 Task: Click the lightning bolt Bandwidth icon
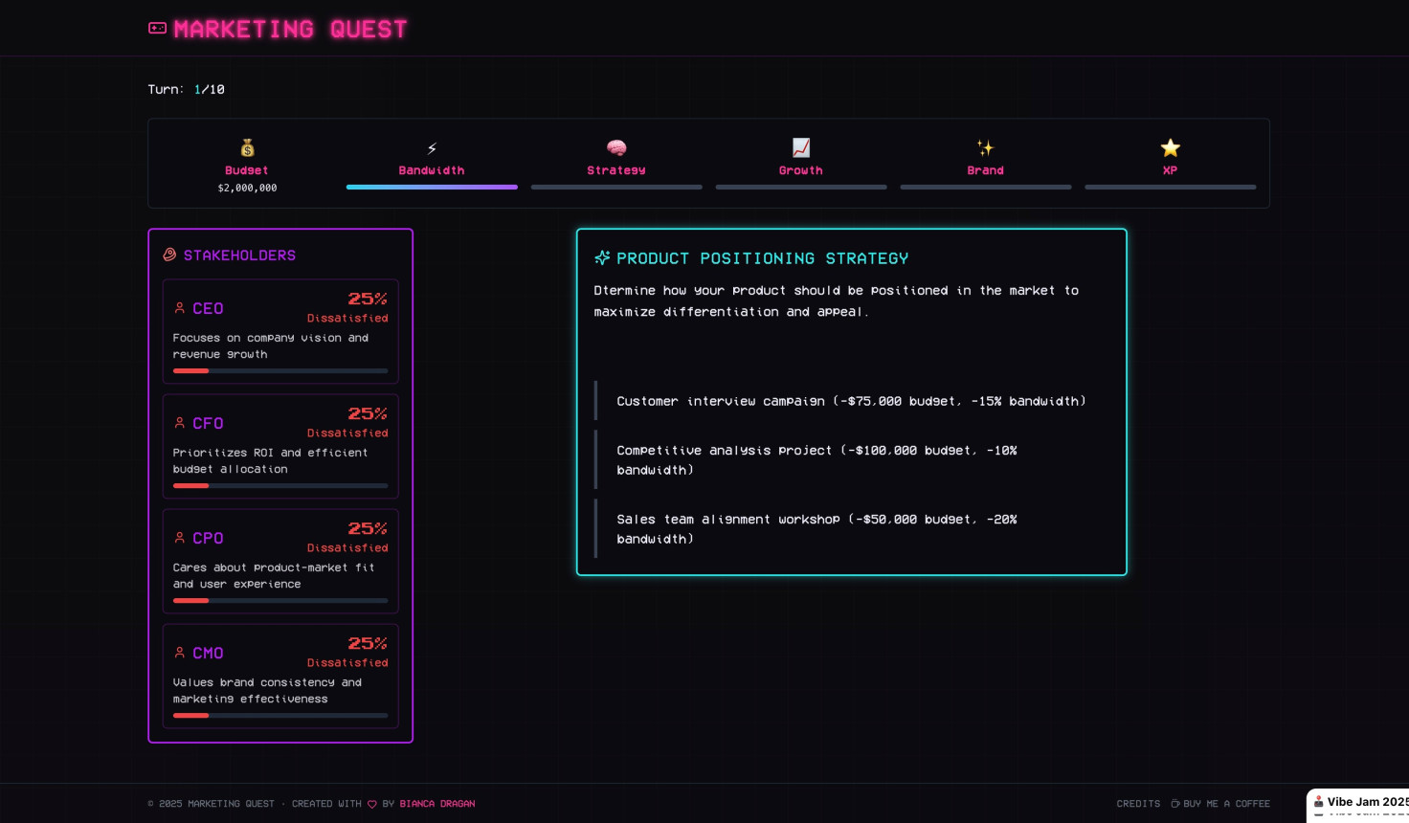(x=432, y=148)
